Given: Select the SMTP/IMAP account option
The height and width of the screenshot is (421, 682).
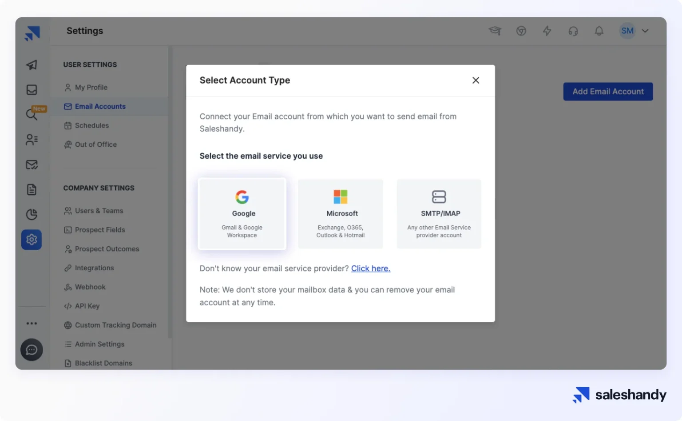Looking at the screenshot, I should pyautogui.click(x=439, y=213).
